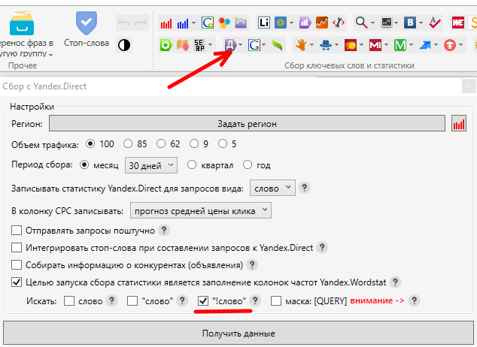Click the red bar chart icon beside the region button
This screenshot has height=347, width=477.
[458, 124]
